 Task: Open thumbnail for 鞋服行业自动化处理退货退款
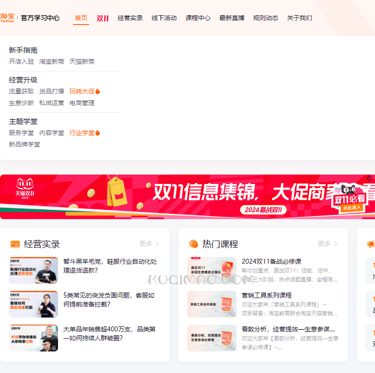(33, 270)
